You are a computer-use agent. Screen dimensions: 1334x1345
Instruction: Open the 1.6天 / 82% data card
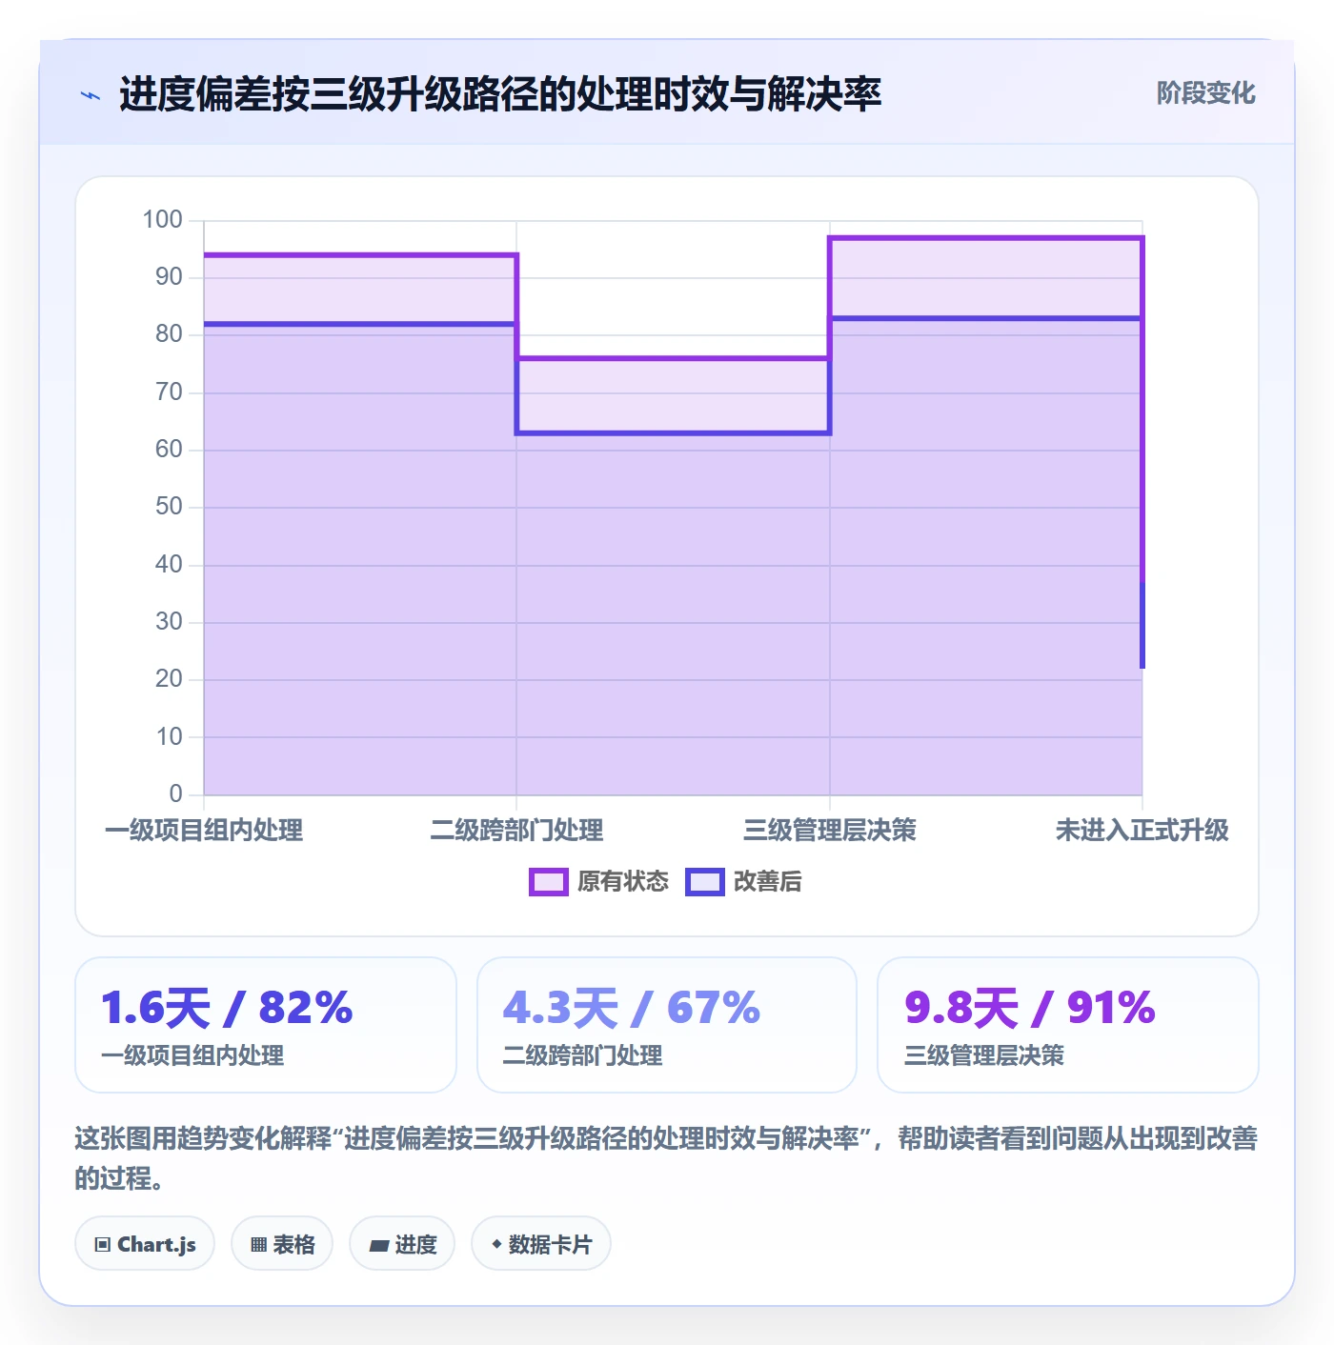[266, 1025]
